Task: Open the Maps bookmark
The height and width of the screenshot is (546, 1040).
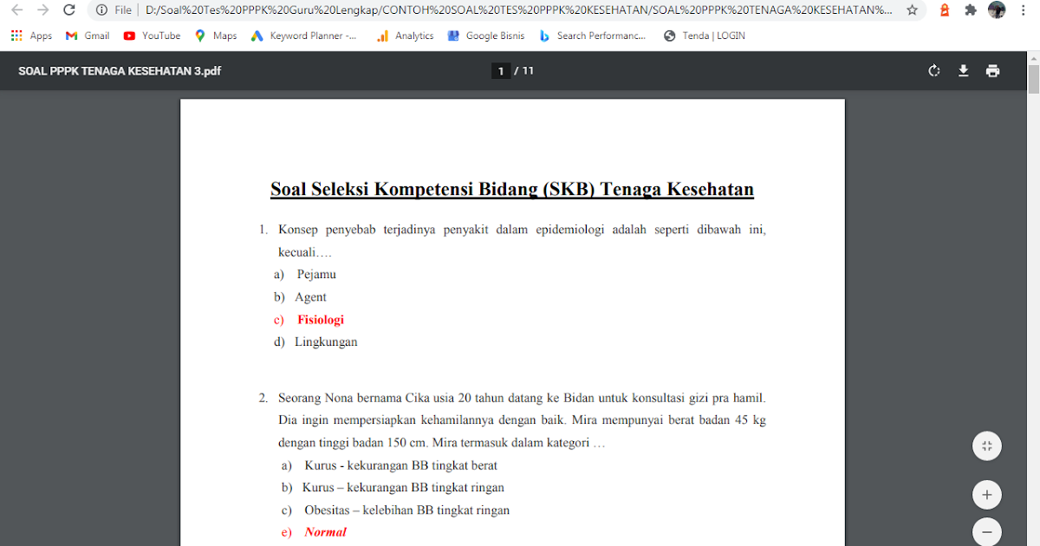Action: pyautogui.click(x=216, y=36)
